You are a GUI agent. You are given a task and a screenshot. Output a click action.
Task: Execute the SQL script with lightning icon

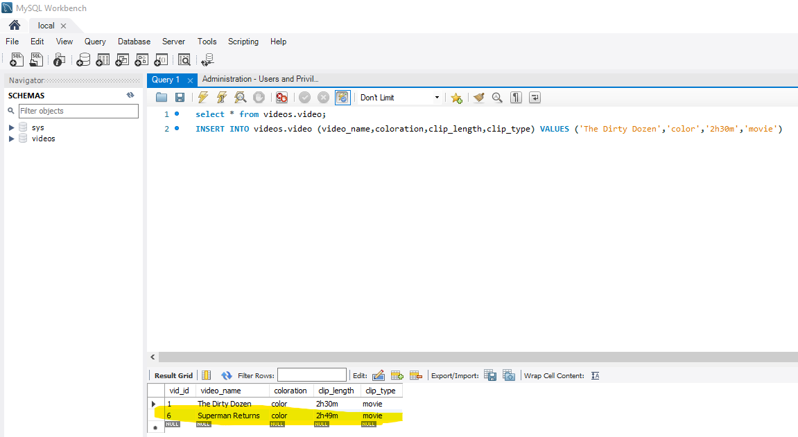(x=203, y=98)
